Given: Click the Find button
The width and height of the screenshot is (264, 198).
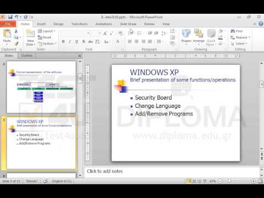Looking at the screenshot, I should tap(237, 31).
